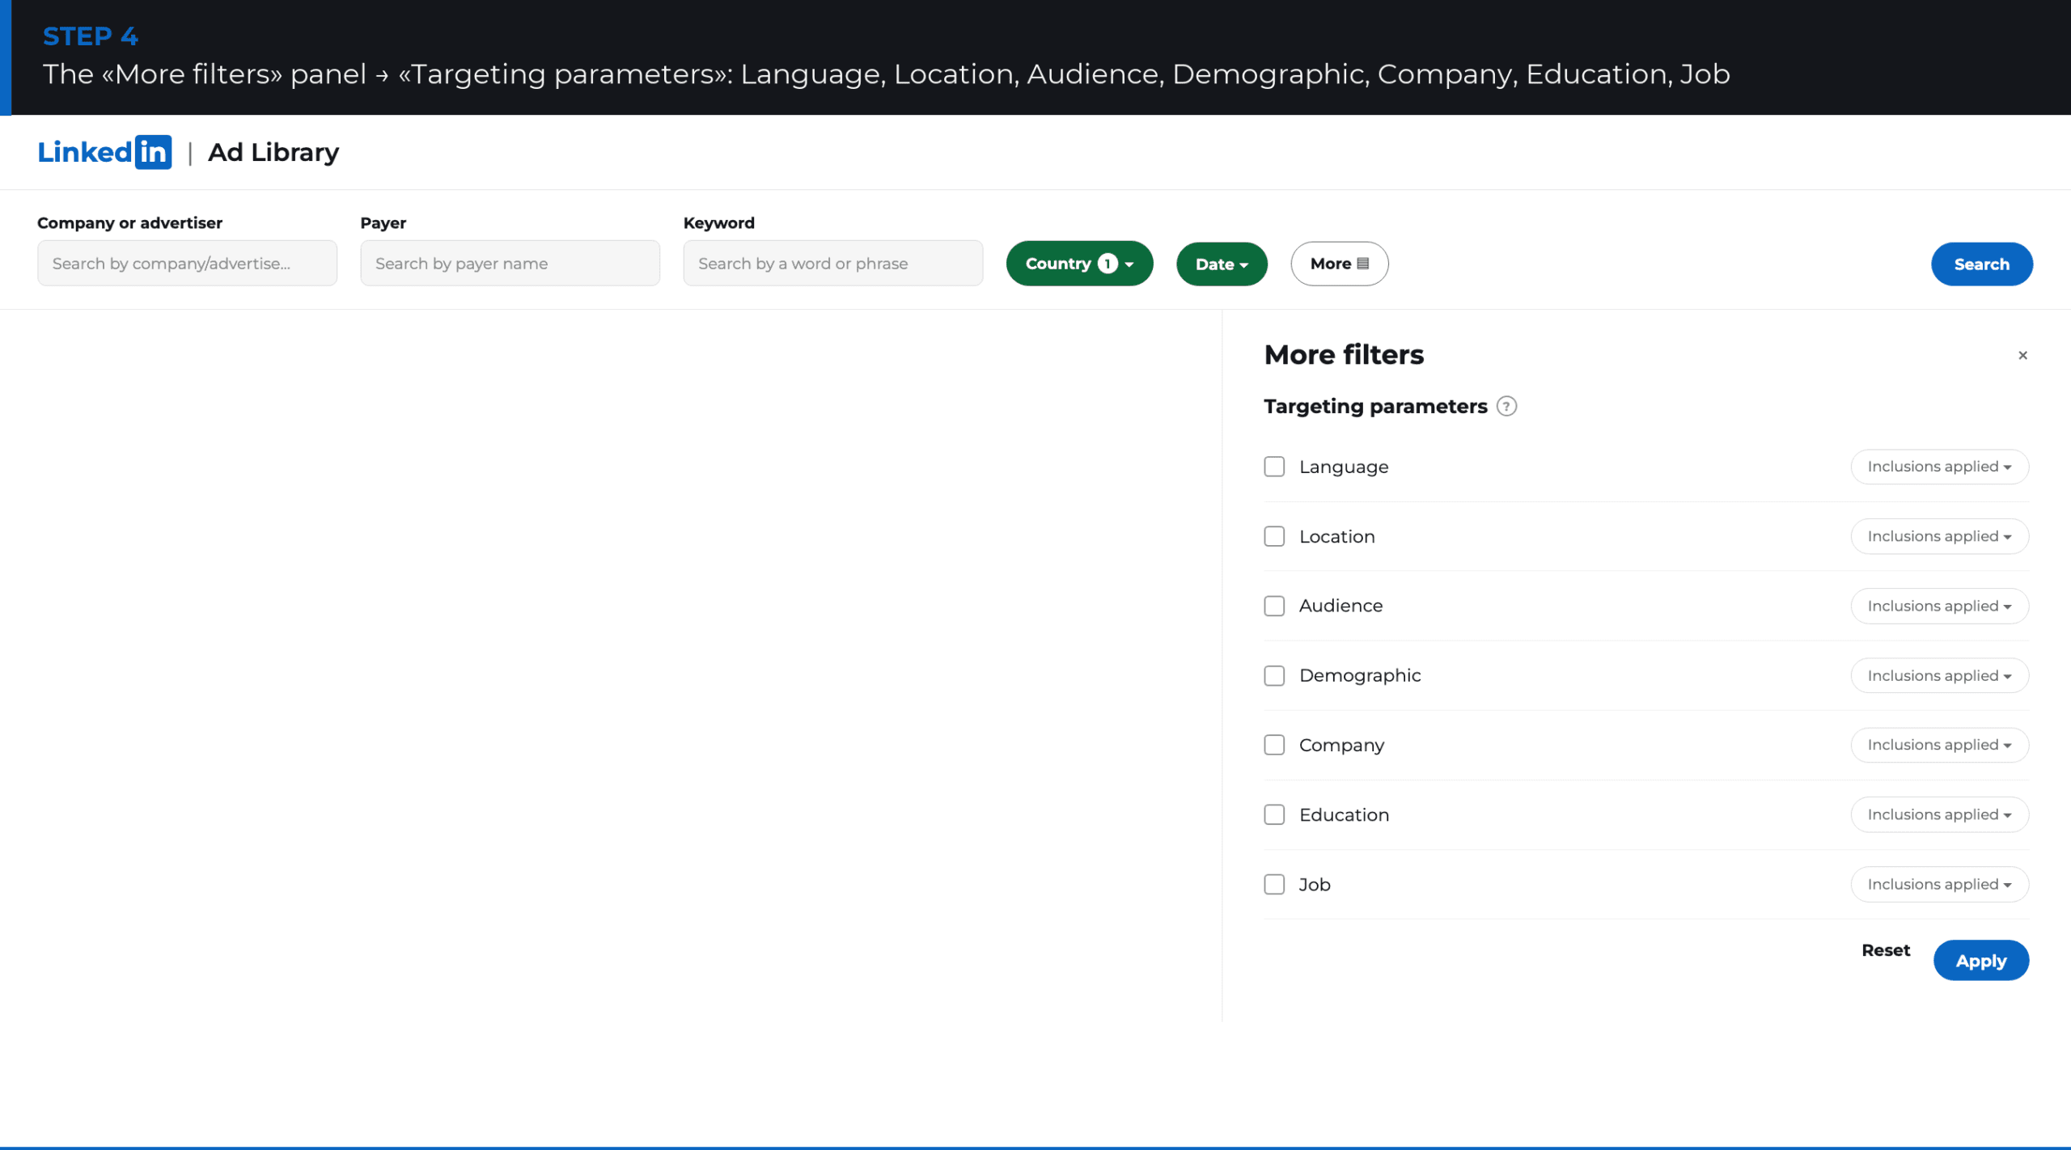Click the blue Search button
2071x1150 pixels.
click(1981, 264)
